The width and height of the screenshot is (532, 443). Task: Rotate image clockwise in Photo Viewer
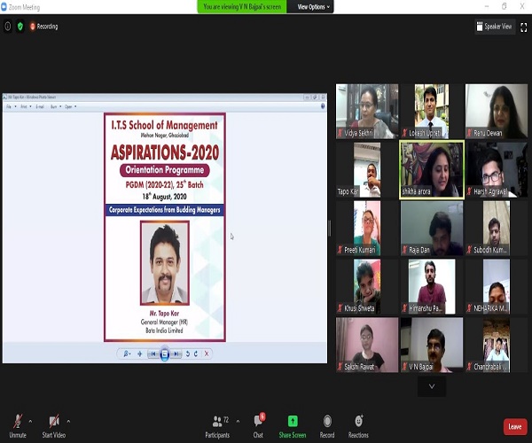196,354
